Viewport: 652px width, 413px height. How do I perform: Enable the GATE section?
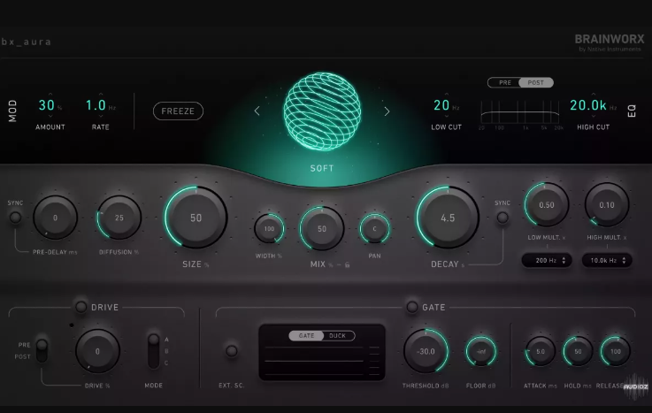pyautogui.click(x=411, y=307)
